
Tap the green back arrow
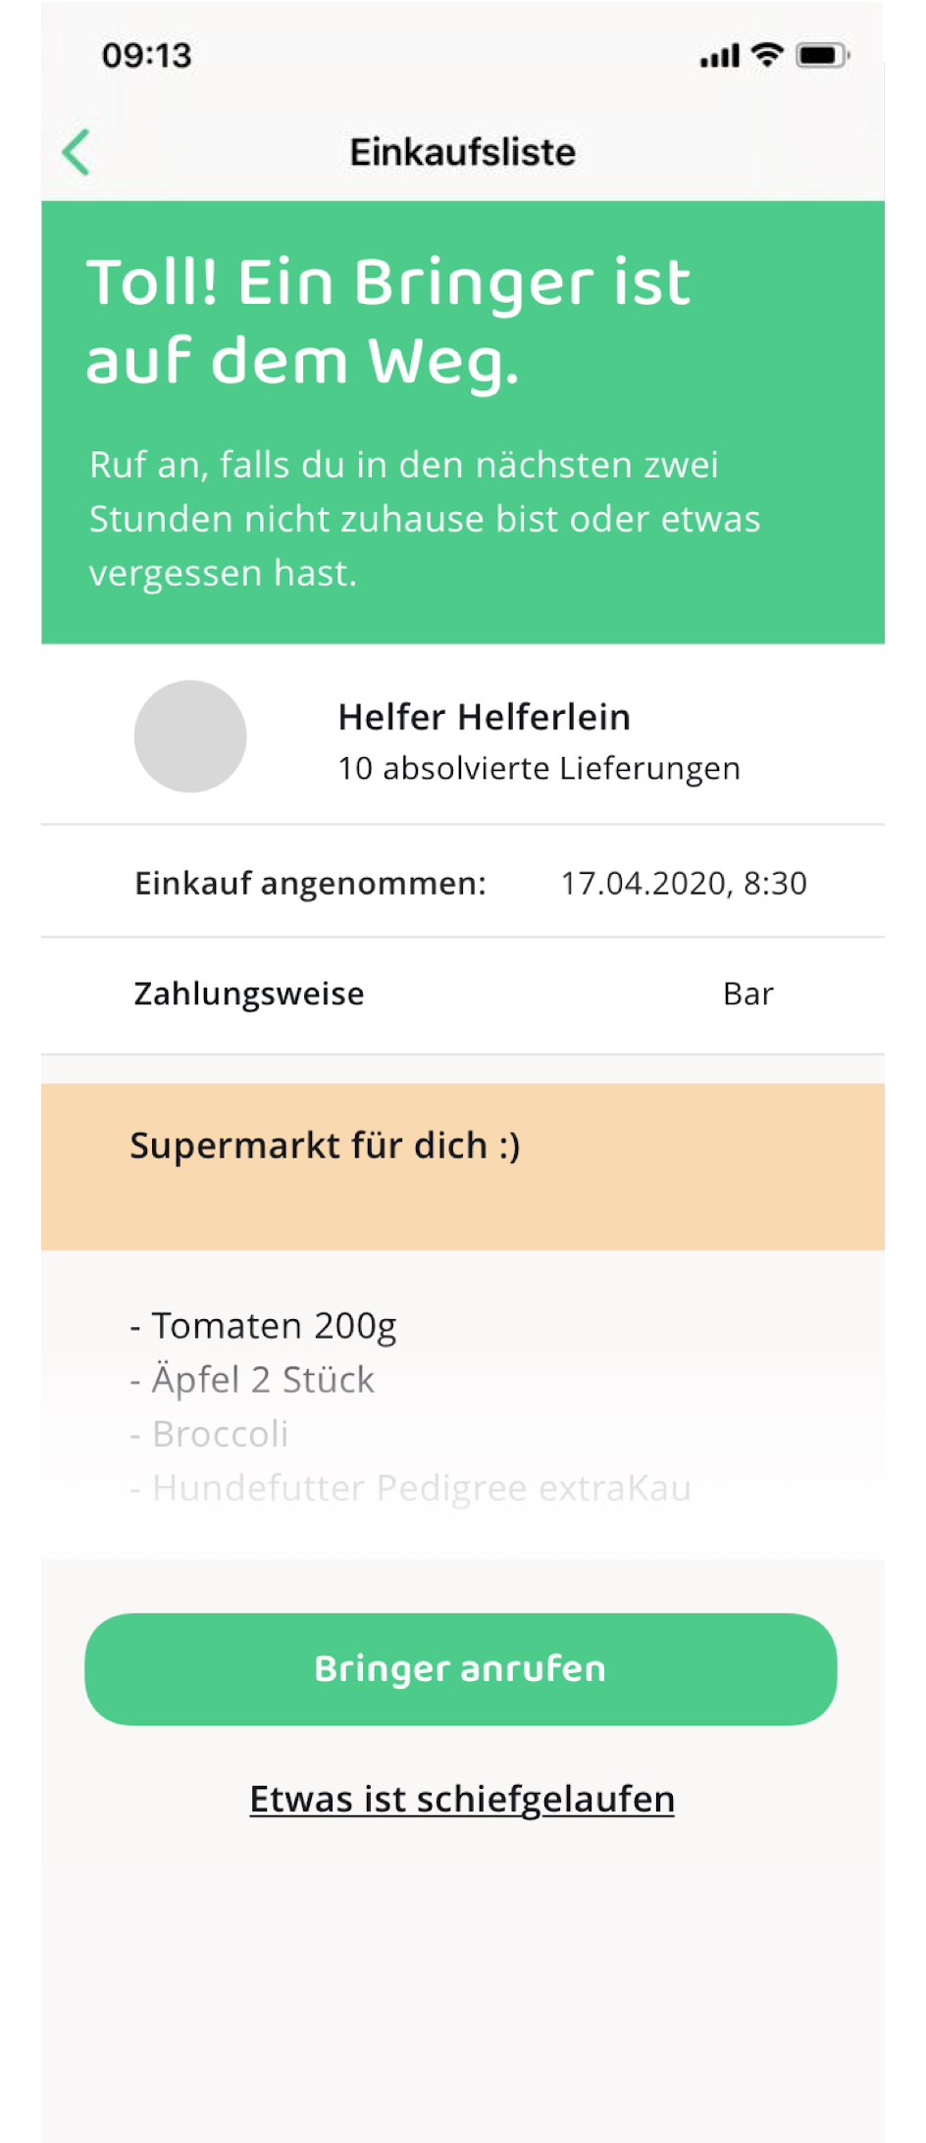point(76,152)
